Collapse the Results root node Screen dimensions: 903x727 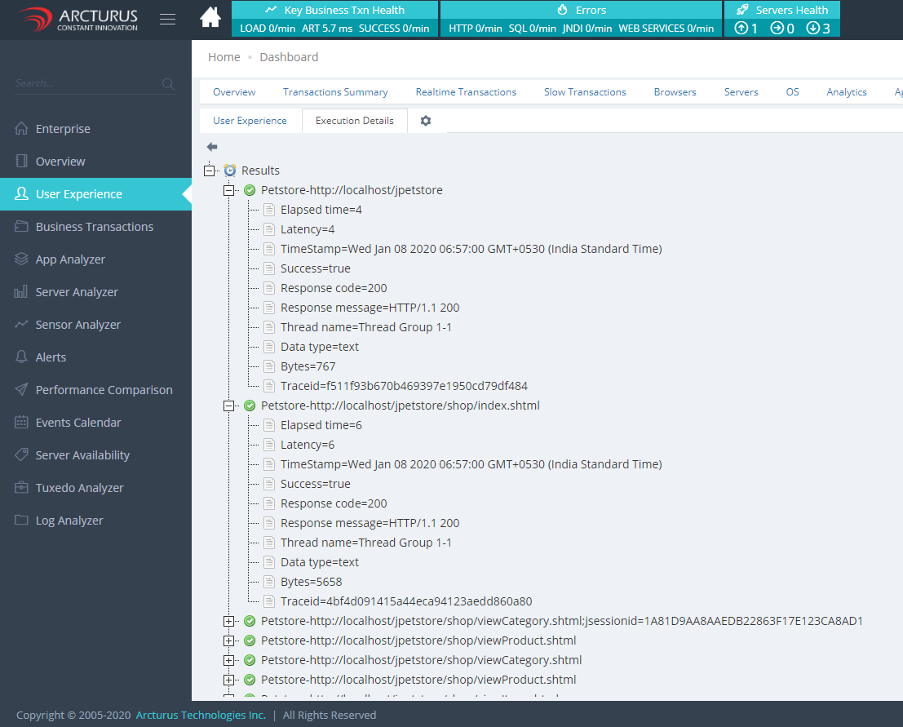(210, 171)
